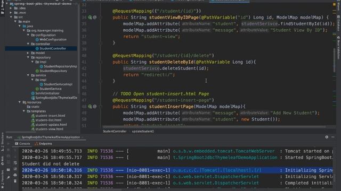The width and height of the screenshot is (341, 191).
Task: Open the Favorites tool window stripe
Action: coord(2,179)
